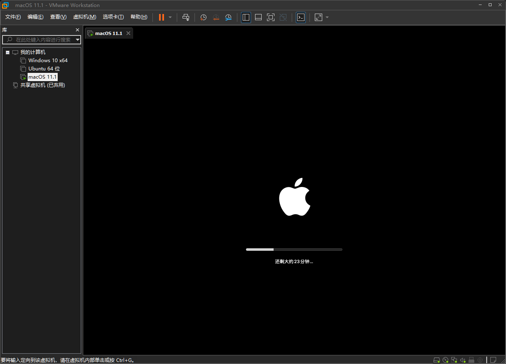Open the power options dropdown beside the pause button
This screenshot has width=506, height=364.
coord(170,17)
